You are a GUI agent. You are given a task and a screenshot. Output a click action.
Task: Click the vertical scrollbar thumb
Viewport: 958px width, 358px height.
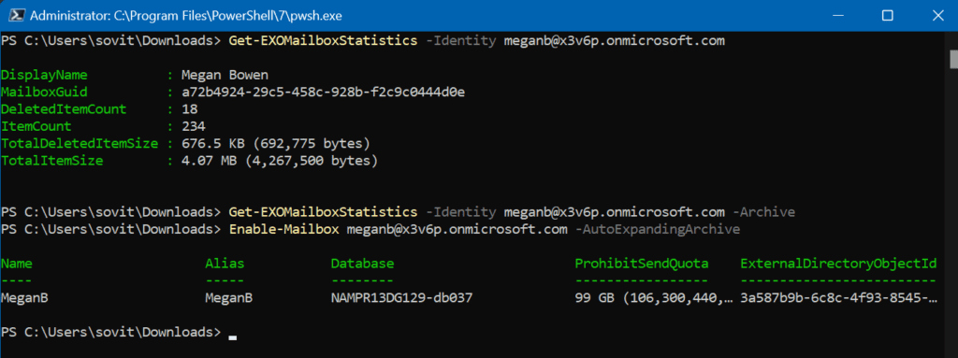point(953,60)
